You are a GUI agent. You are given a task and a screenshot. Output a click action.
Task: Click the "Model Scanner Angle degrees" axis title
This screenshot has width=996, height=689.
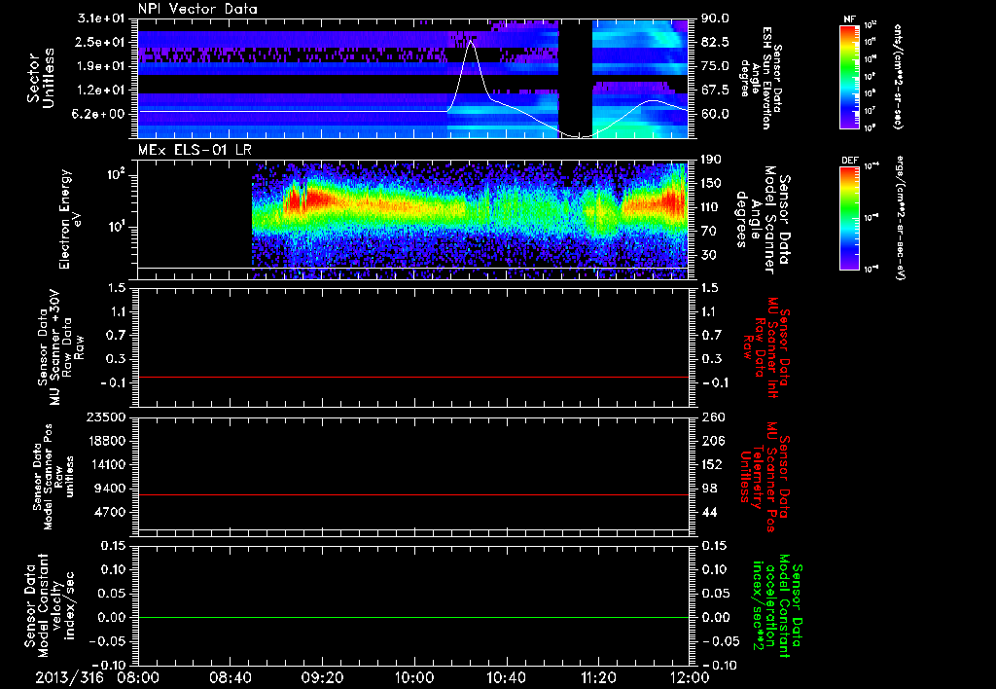(x=763, y=220)
